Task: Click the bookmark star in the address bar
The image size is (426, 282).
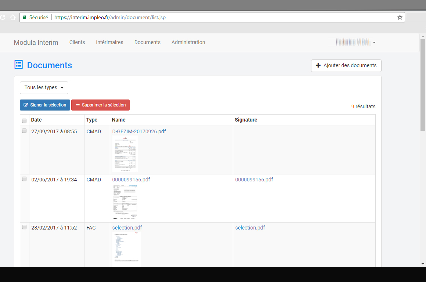Action: click(x=400, y=17)
